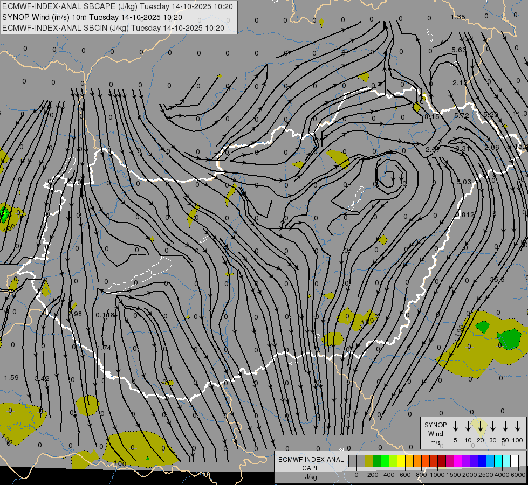Image resolution: width=528 pixels, height=485 pixels.
Task: Select the cyan 4000 J/kg CAPE swatch
Action: (498, 461)
